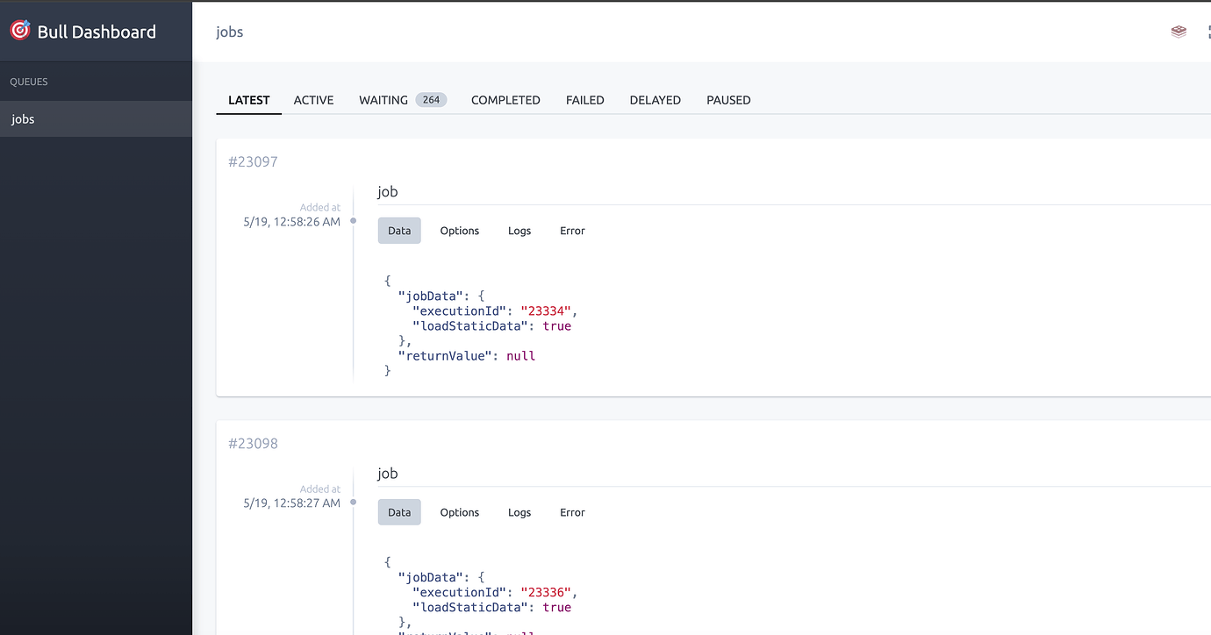
Task: Select the Data tab of job #23098
Action: click(399, 512)
